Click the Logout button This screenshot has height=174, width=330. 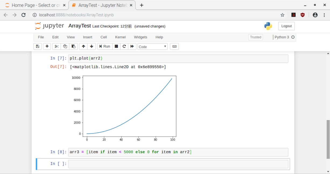(x=286, y=26)
